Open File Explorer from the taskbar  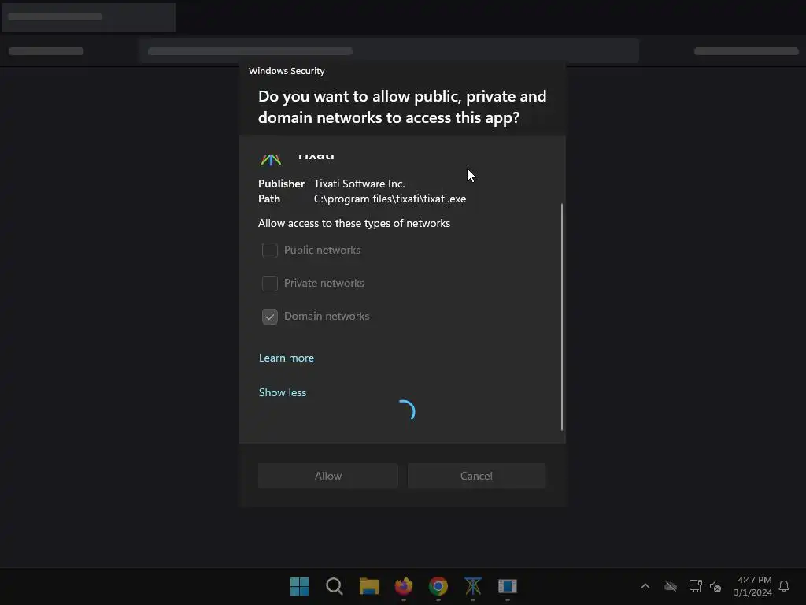[368, 586]
